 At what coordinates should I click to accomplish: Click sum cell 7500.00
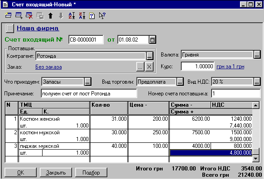[190, 132]
